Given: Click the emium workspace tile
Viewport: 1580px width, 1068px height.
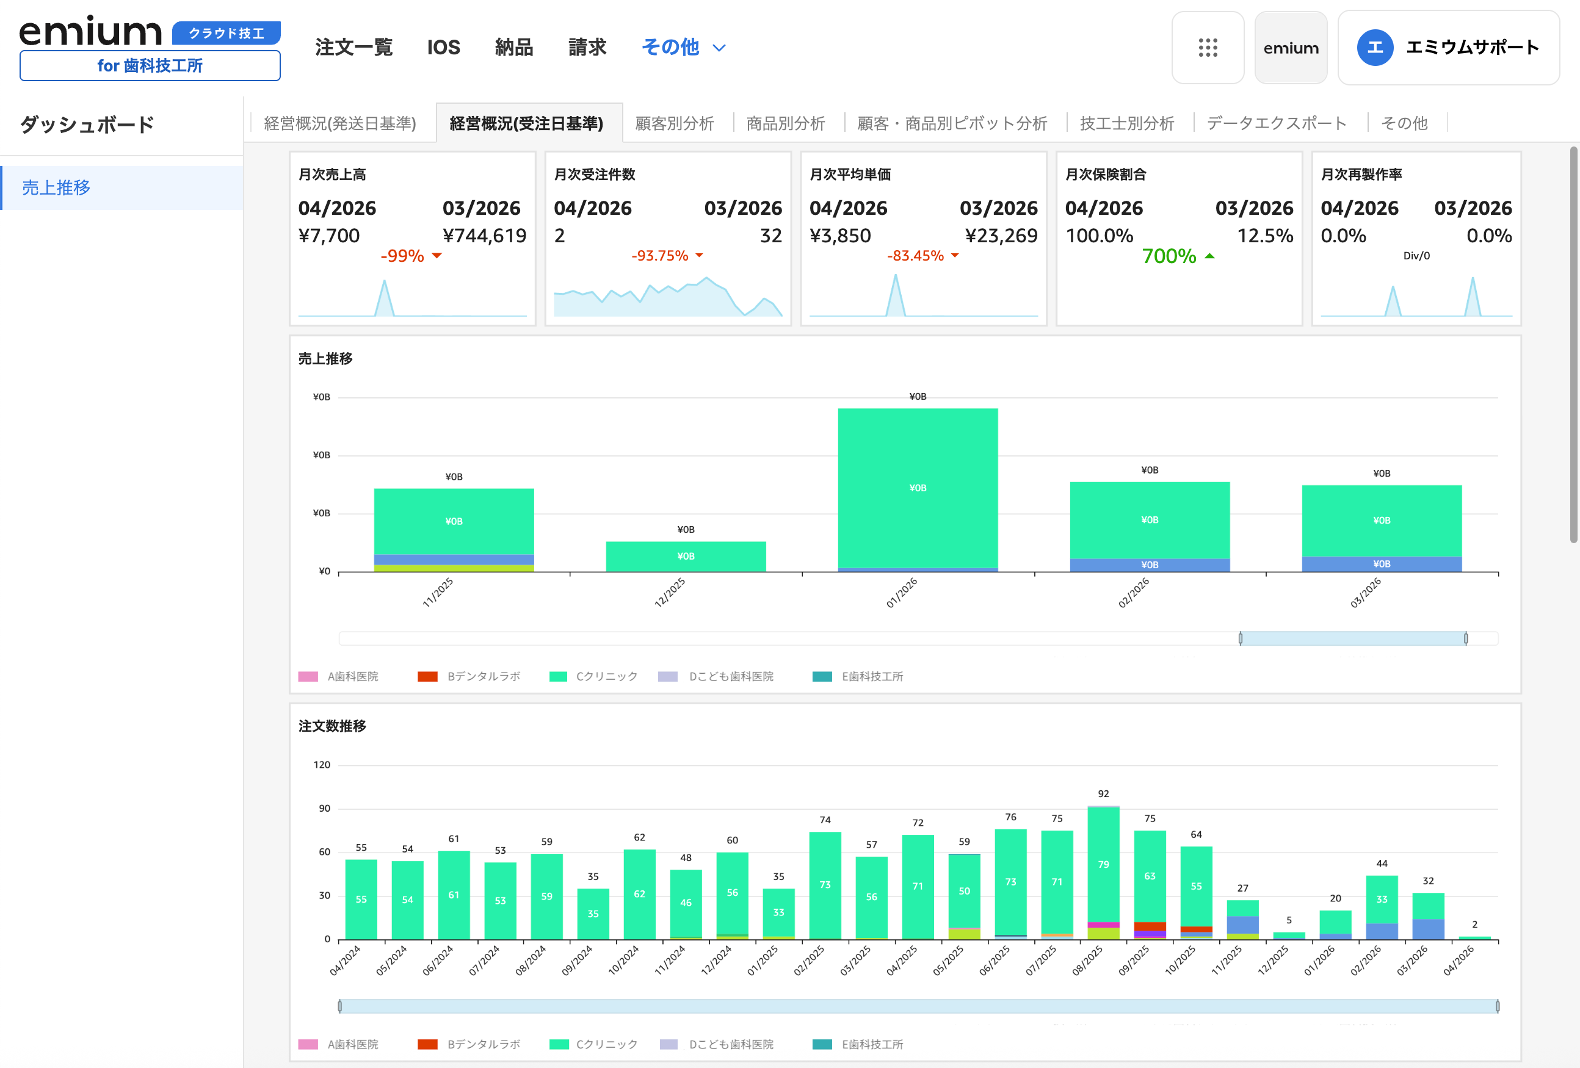Looking at the screenshot, I should point(1291,48).
